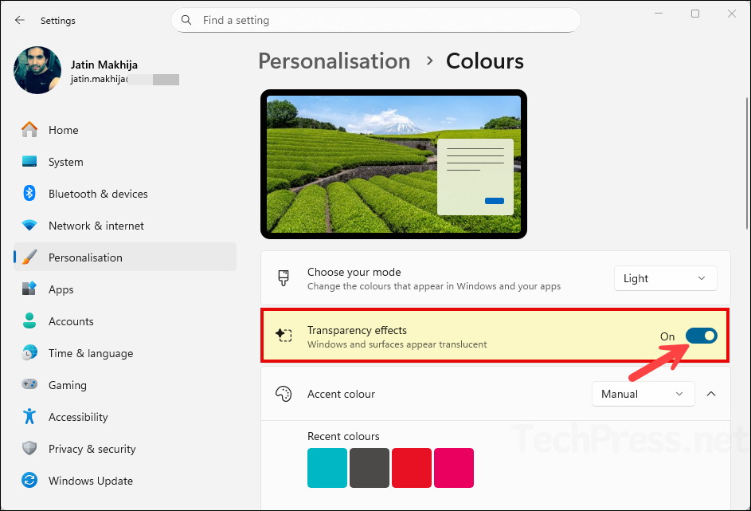Open the Jatin Makhija profile picture
The width and height of the screenshot is (751, 511).
(x=37, y=70)
